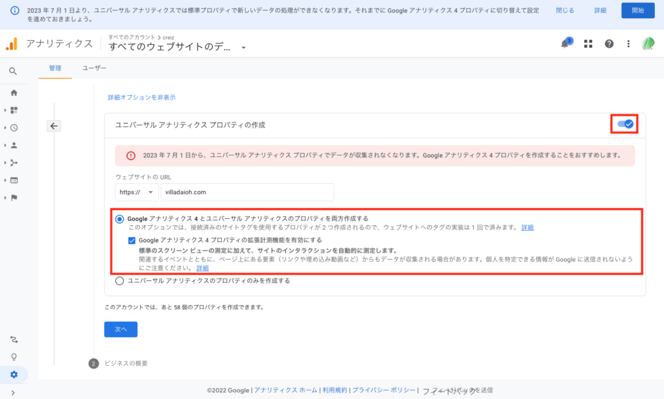This screenshot has height=399, width=664.
Task: Open the Conversions flag icon in sidebar
Action: pos(14,198)
